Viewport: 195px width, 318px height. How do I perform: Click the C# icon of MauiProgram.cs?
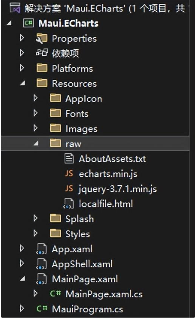[x=42, y=309]
